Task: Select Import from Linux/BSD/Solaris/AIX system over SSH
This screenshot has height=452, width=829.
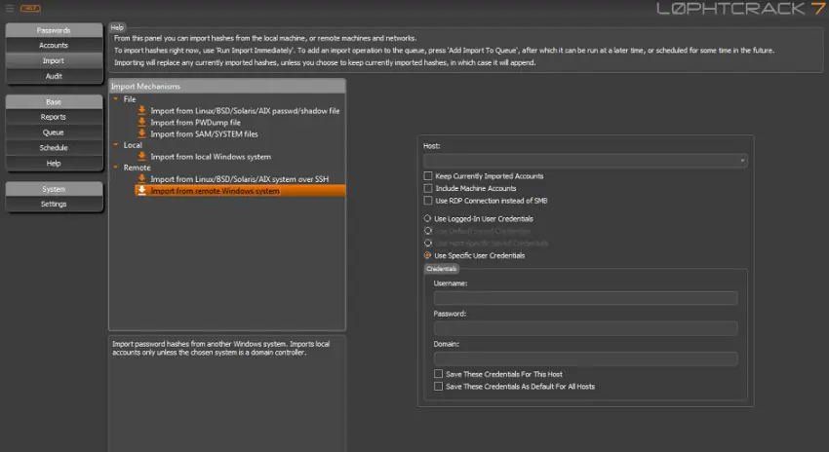Action: tap(240, 179)
